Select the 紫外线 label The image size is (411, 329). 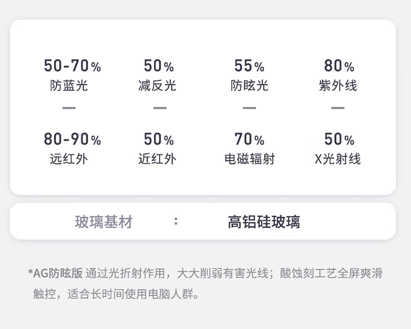pyautogui.click(x=338, y=86)
